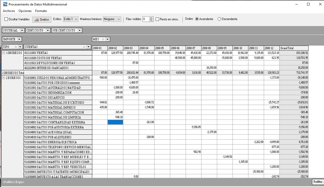Select the 511030001 IMPUESTOS Y PATENTES MUNICIPALES row
The image size is (324, 187).
pyautogui.click(x=58, y=172)
